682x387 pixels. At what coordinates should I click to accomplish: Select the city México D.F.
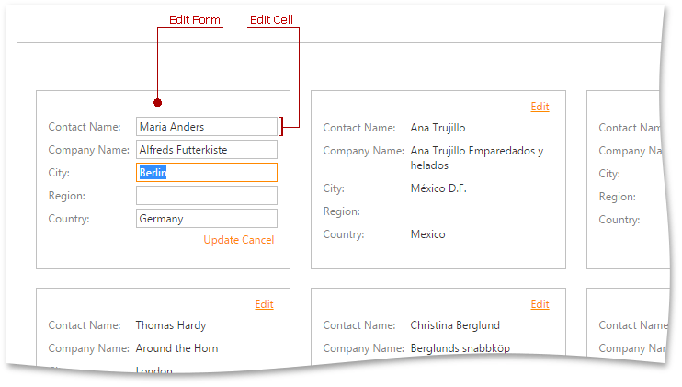click(438, 188)
